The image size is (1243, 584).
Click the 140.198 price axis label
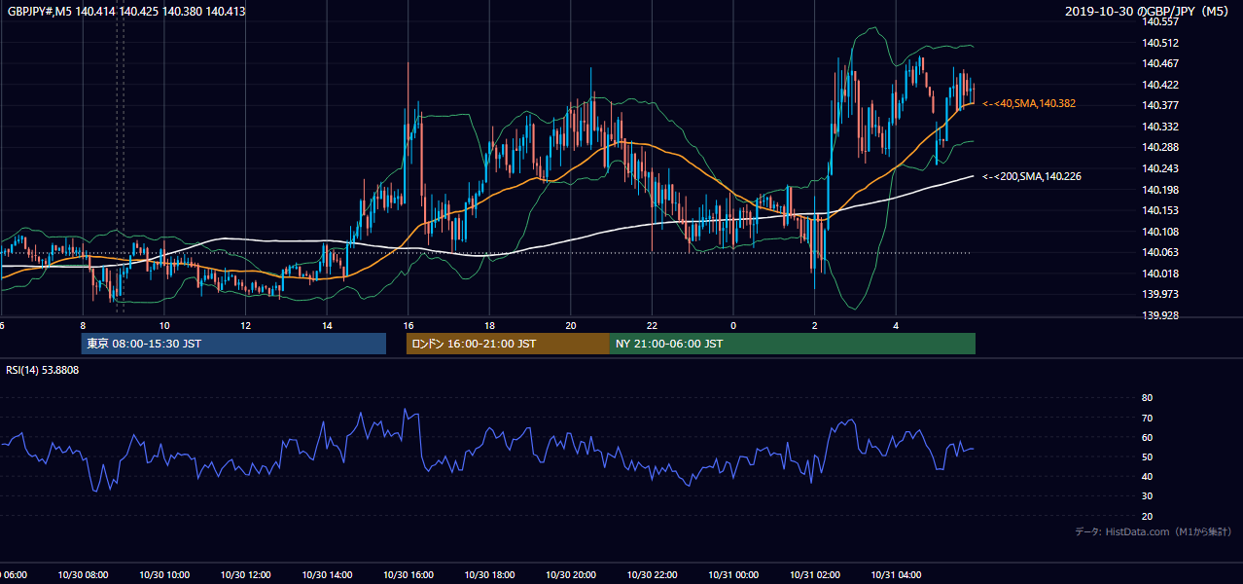point(1160,190)
